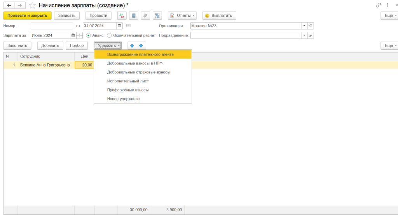Click the favorites star icon
The height and width of the screenshot is (215, 398).
32,5
